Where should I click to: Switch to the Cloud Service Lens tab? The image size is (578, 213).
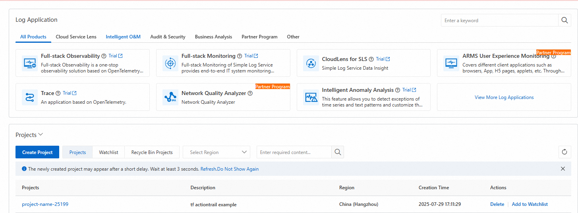(x=76, y=37)
